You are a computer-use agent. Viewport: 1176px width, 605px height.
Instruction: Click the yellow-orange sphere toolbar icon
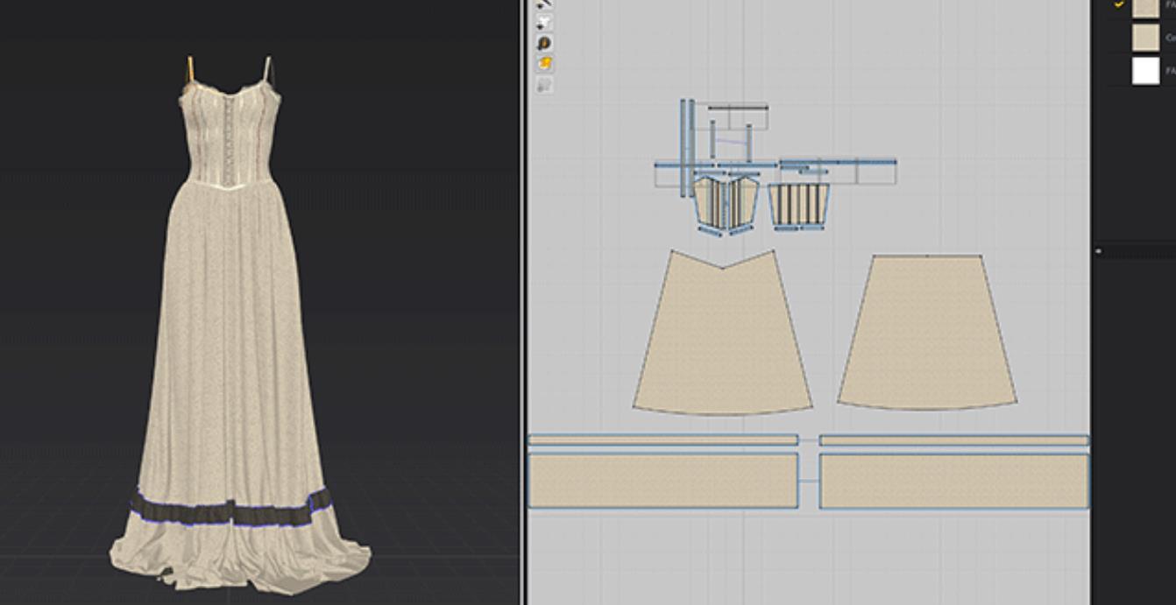click(544, 64)
